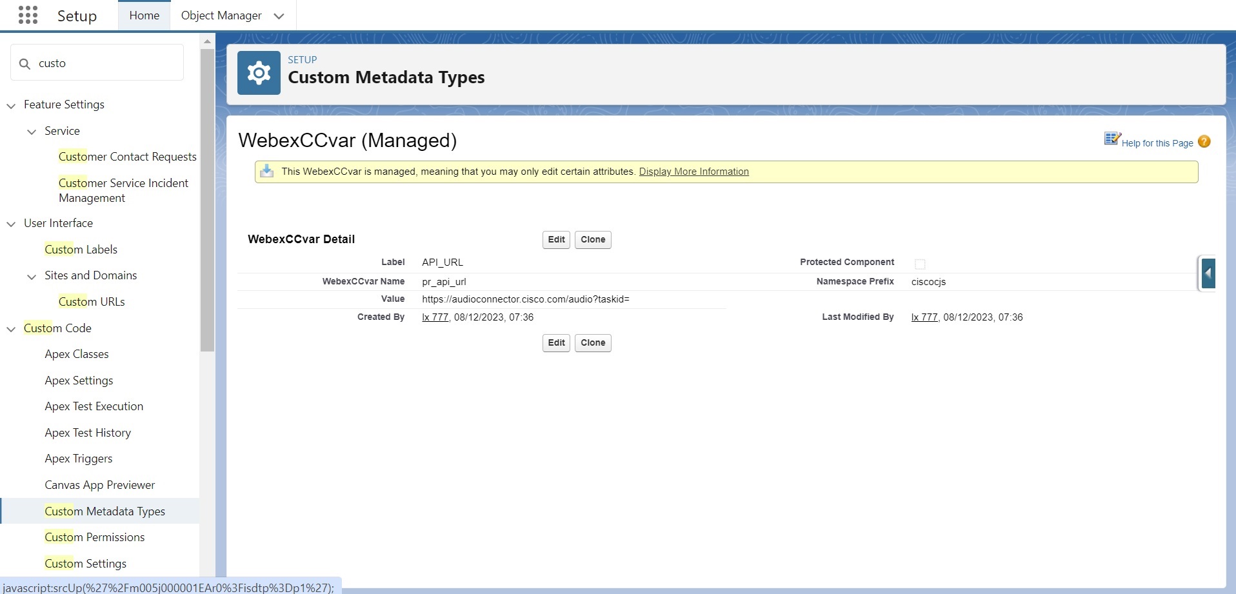Open Apex Test Execution

click(94, 406)
